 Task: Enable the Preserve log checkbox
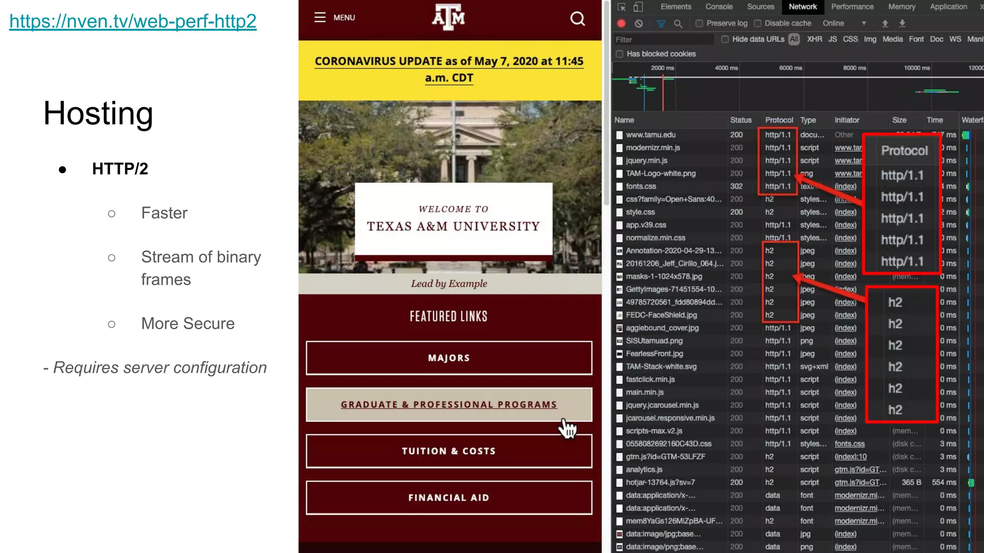(x=700, y=23)
